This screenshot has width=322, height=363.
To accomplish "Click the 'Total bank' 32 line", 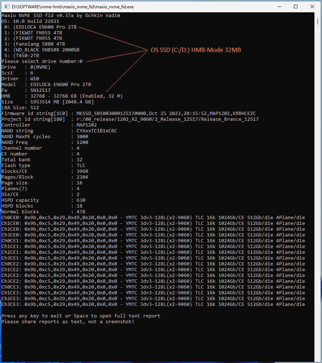I will [x=42, y=160].
